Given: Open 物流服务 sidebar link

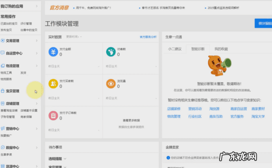Looking at the screenshot, I should coord(6,79).
